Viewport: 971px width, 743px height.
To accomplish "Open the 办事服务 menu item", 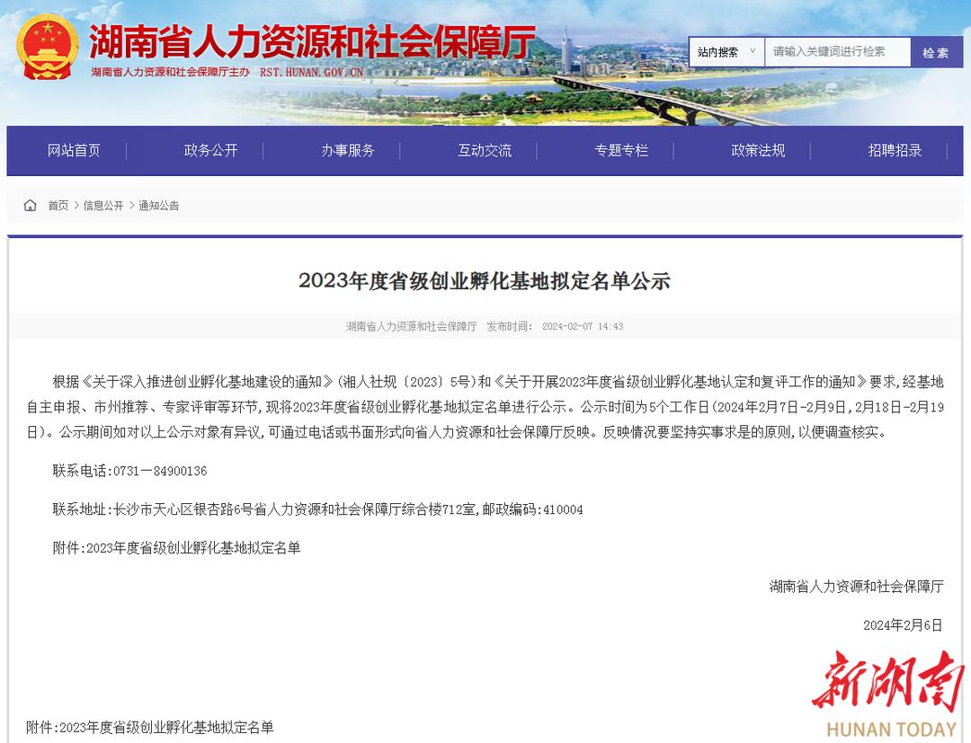I will point(347,150).
